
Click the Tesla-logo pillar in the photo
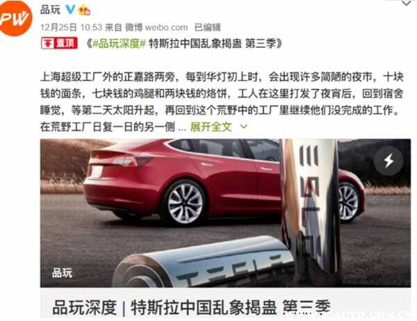(311, 210)
